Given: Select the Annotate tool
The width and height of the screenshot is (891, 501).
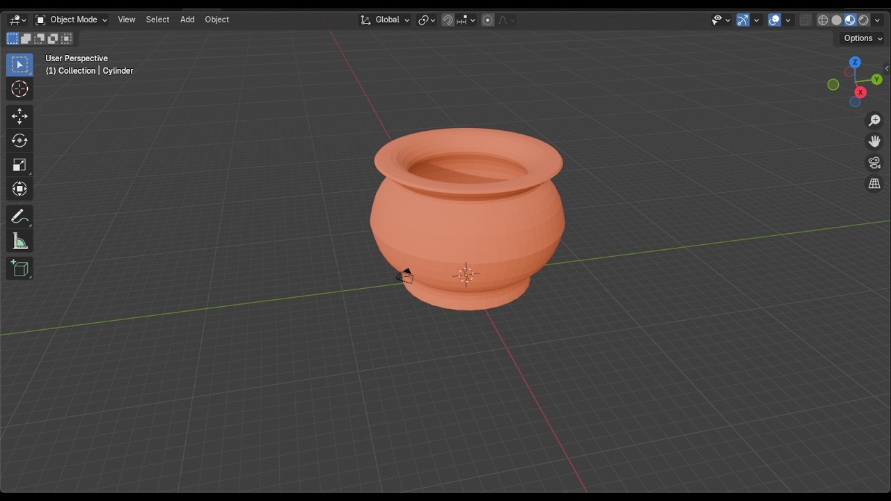Looking at the screenshot, I should pos(19,217).
